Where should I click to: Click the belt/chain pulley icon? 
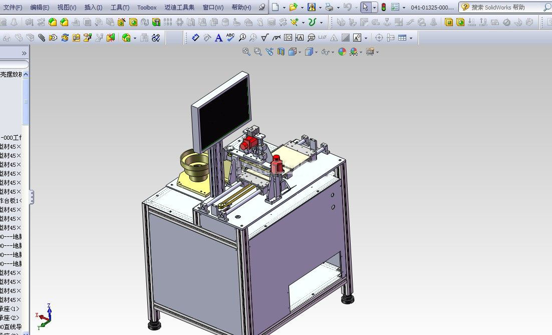click(156, 38)
